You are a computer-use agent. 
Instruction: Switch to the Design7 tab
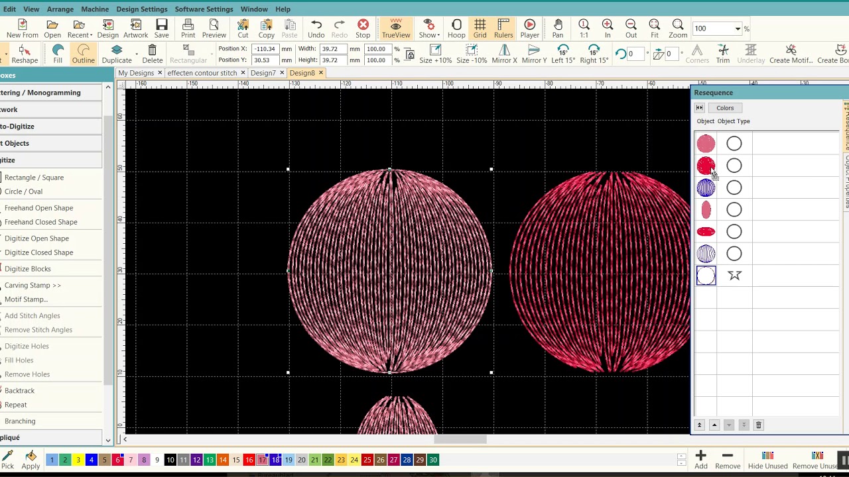(263, 73)
